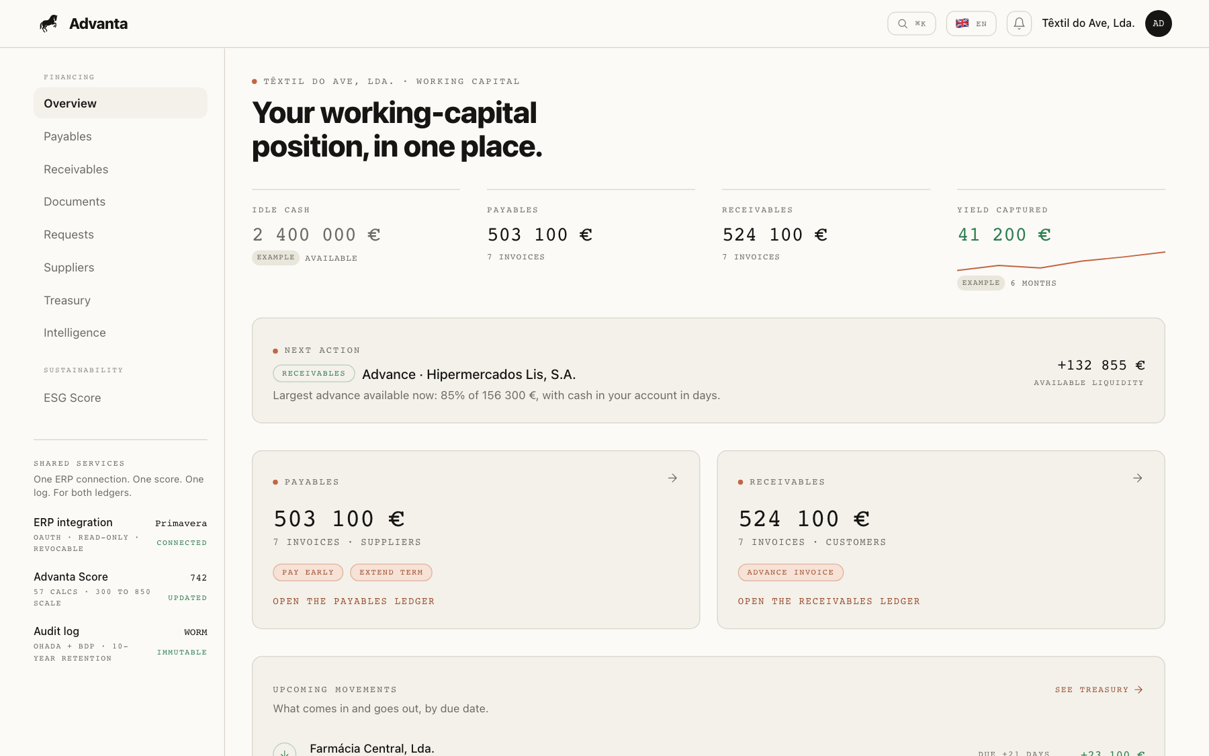This screenshot has width=1209, height=756.
Task: Open the receivables ledger link
Action: (x=829, y=601)
